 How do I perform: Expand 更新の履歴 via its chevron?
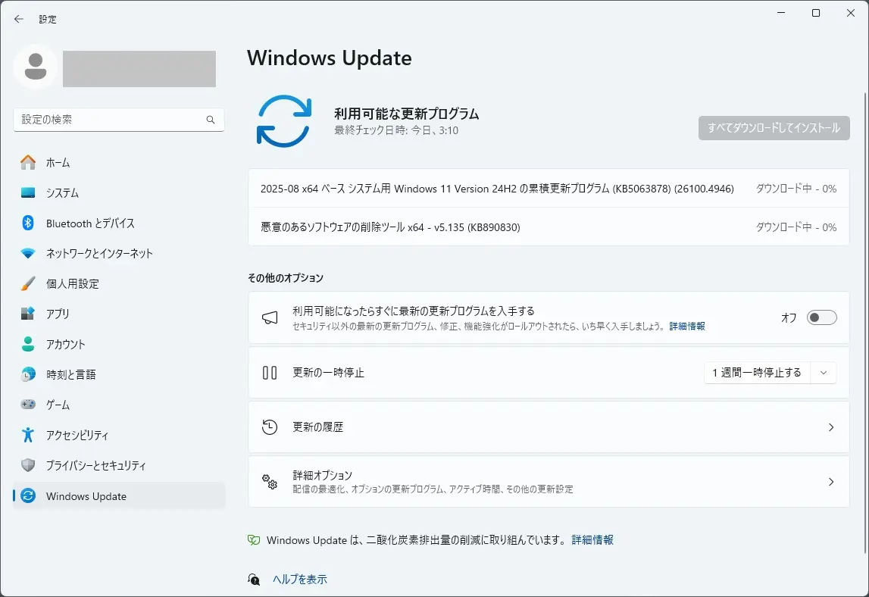tap(831, 427)
